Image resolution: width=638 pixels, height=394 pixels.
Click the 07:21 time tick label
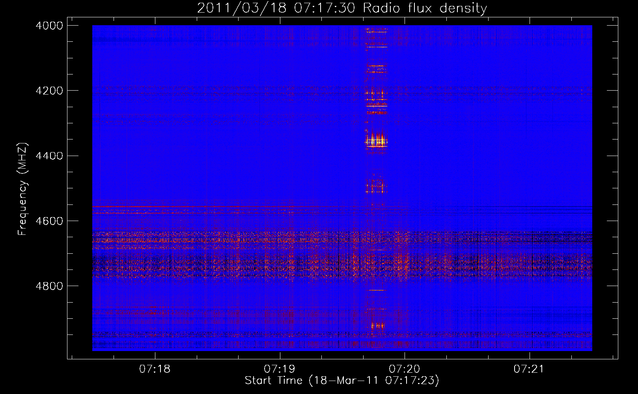529,369
